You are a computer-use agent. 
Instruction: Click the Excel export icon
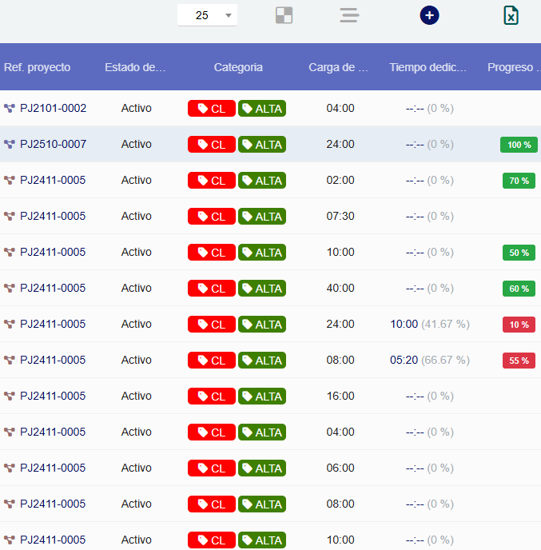click(511, 15)
